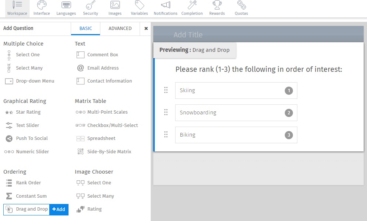Click the Add Title field
This screenshot has width=367, height=221.
pos(188,35)
